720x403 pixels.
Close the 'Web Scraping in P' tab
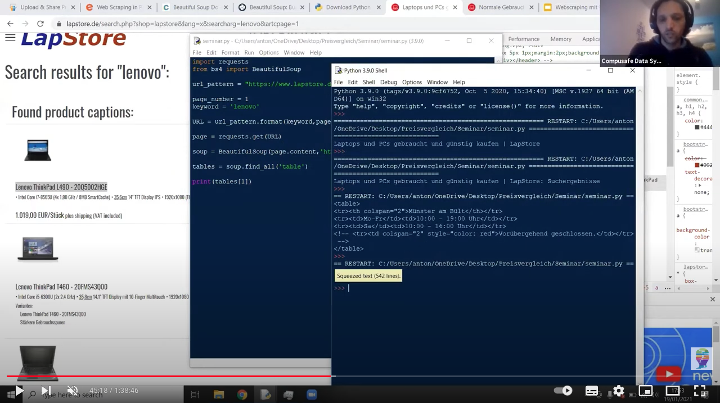(x=149, y=7)
